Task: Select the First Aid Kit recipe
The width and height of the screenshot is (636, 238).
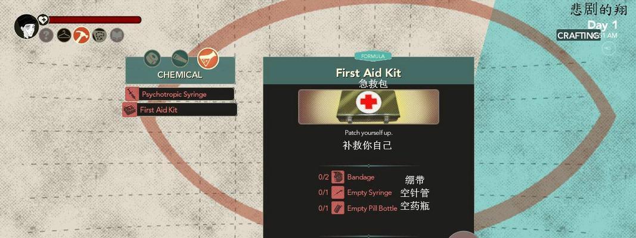Action: coord(179,109)
